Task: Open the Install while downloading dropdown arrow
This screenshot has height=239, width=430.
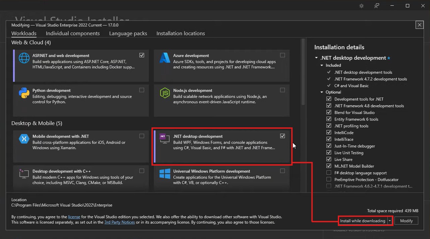Action: coord(390,221)
